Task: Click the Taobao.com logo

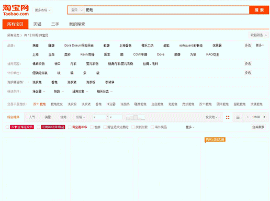Action: click(x=16, y=10)
